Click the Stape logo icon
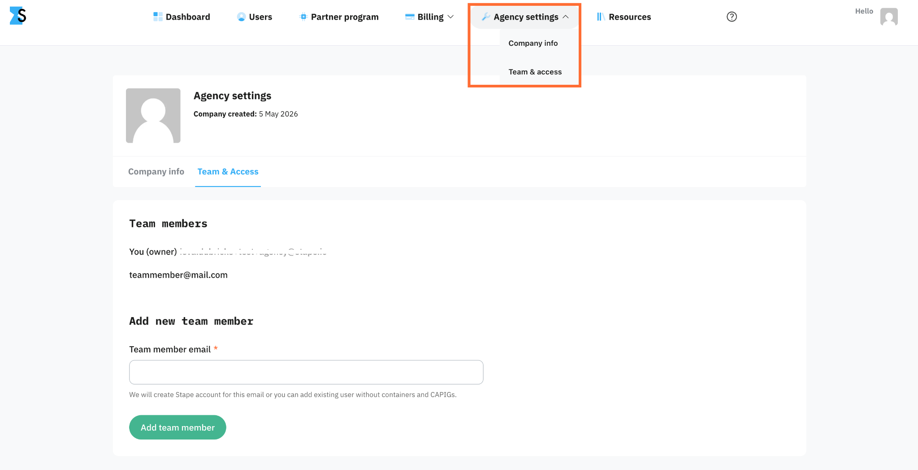The image size is (918, 470). coord(18,16)
